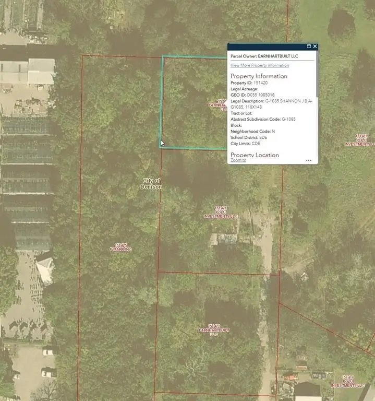375x401 pixels.
Task: Click the Zoom to link
Action: point(238,160)
